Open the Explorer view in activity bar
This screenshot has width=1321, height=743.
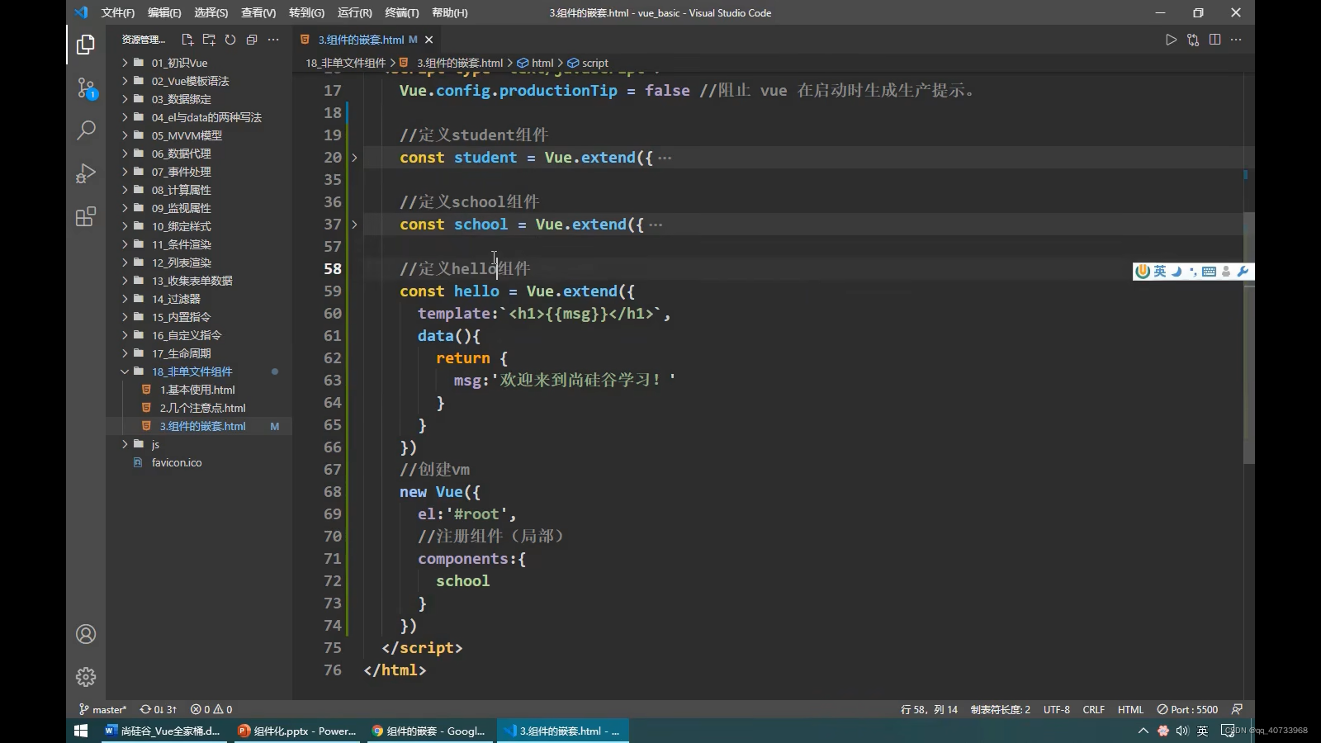tap(86, 45)
